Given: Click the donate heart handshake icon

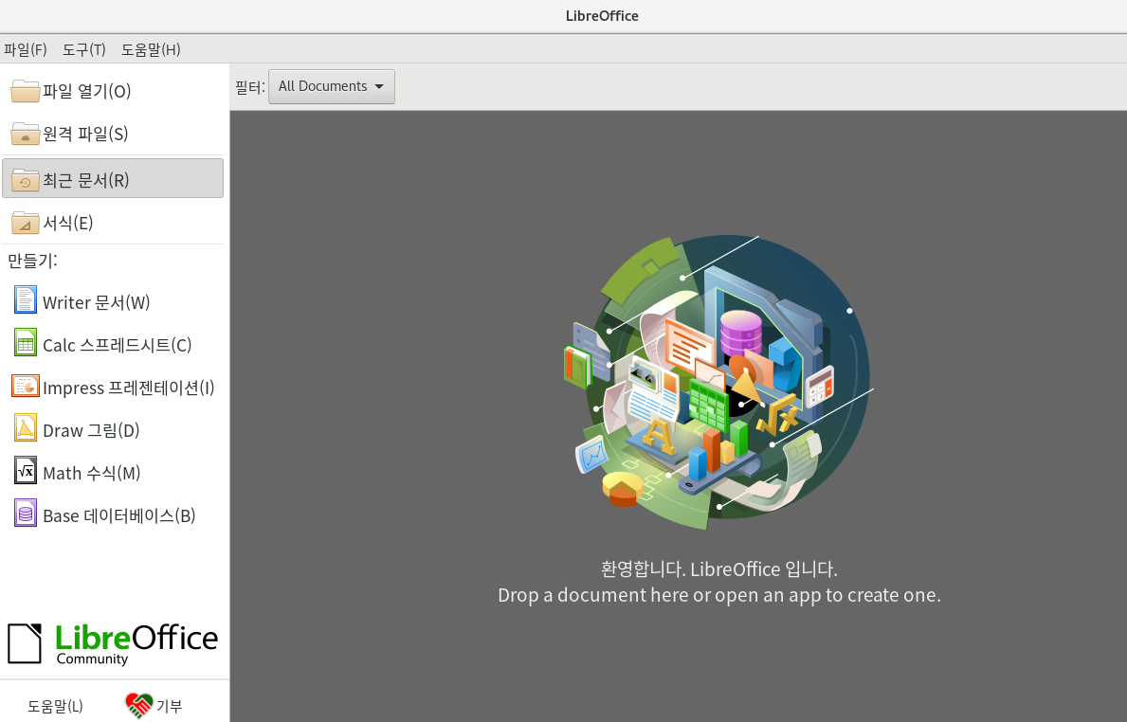Looking at the screenshot, I should pyautogui.click(x=138, y=706).
